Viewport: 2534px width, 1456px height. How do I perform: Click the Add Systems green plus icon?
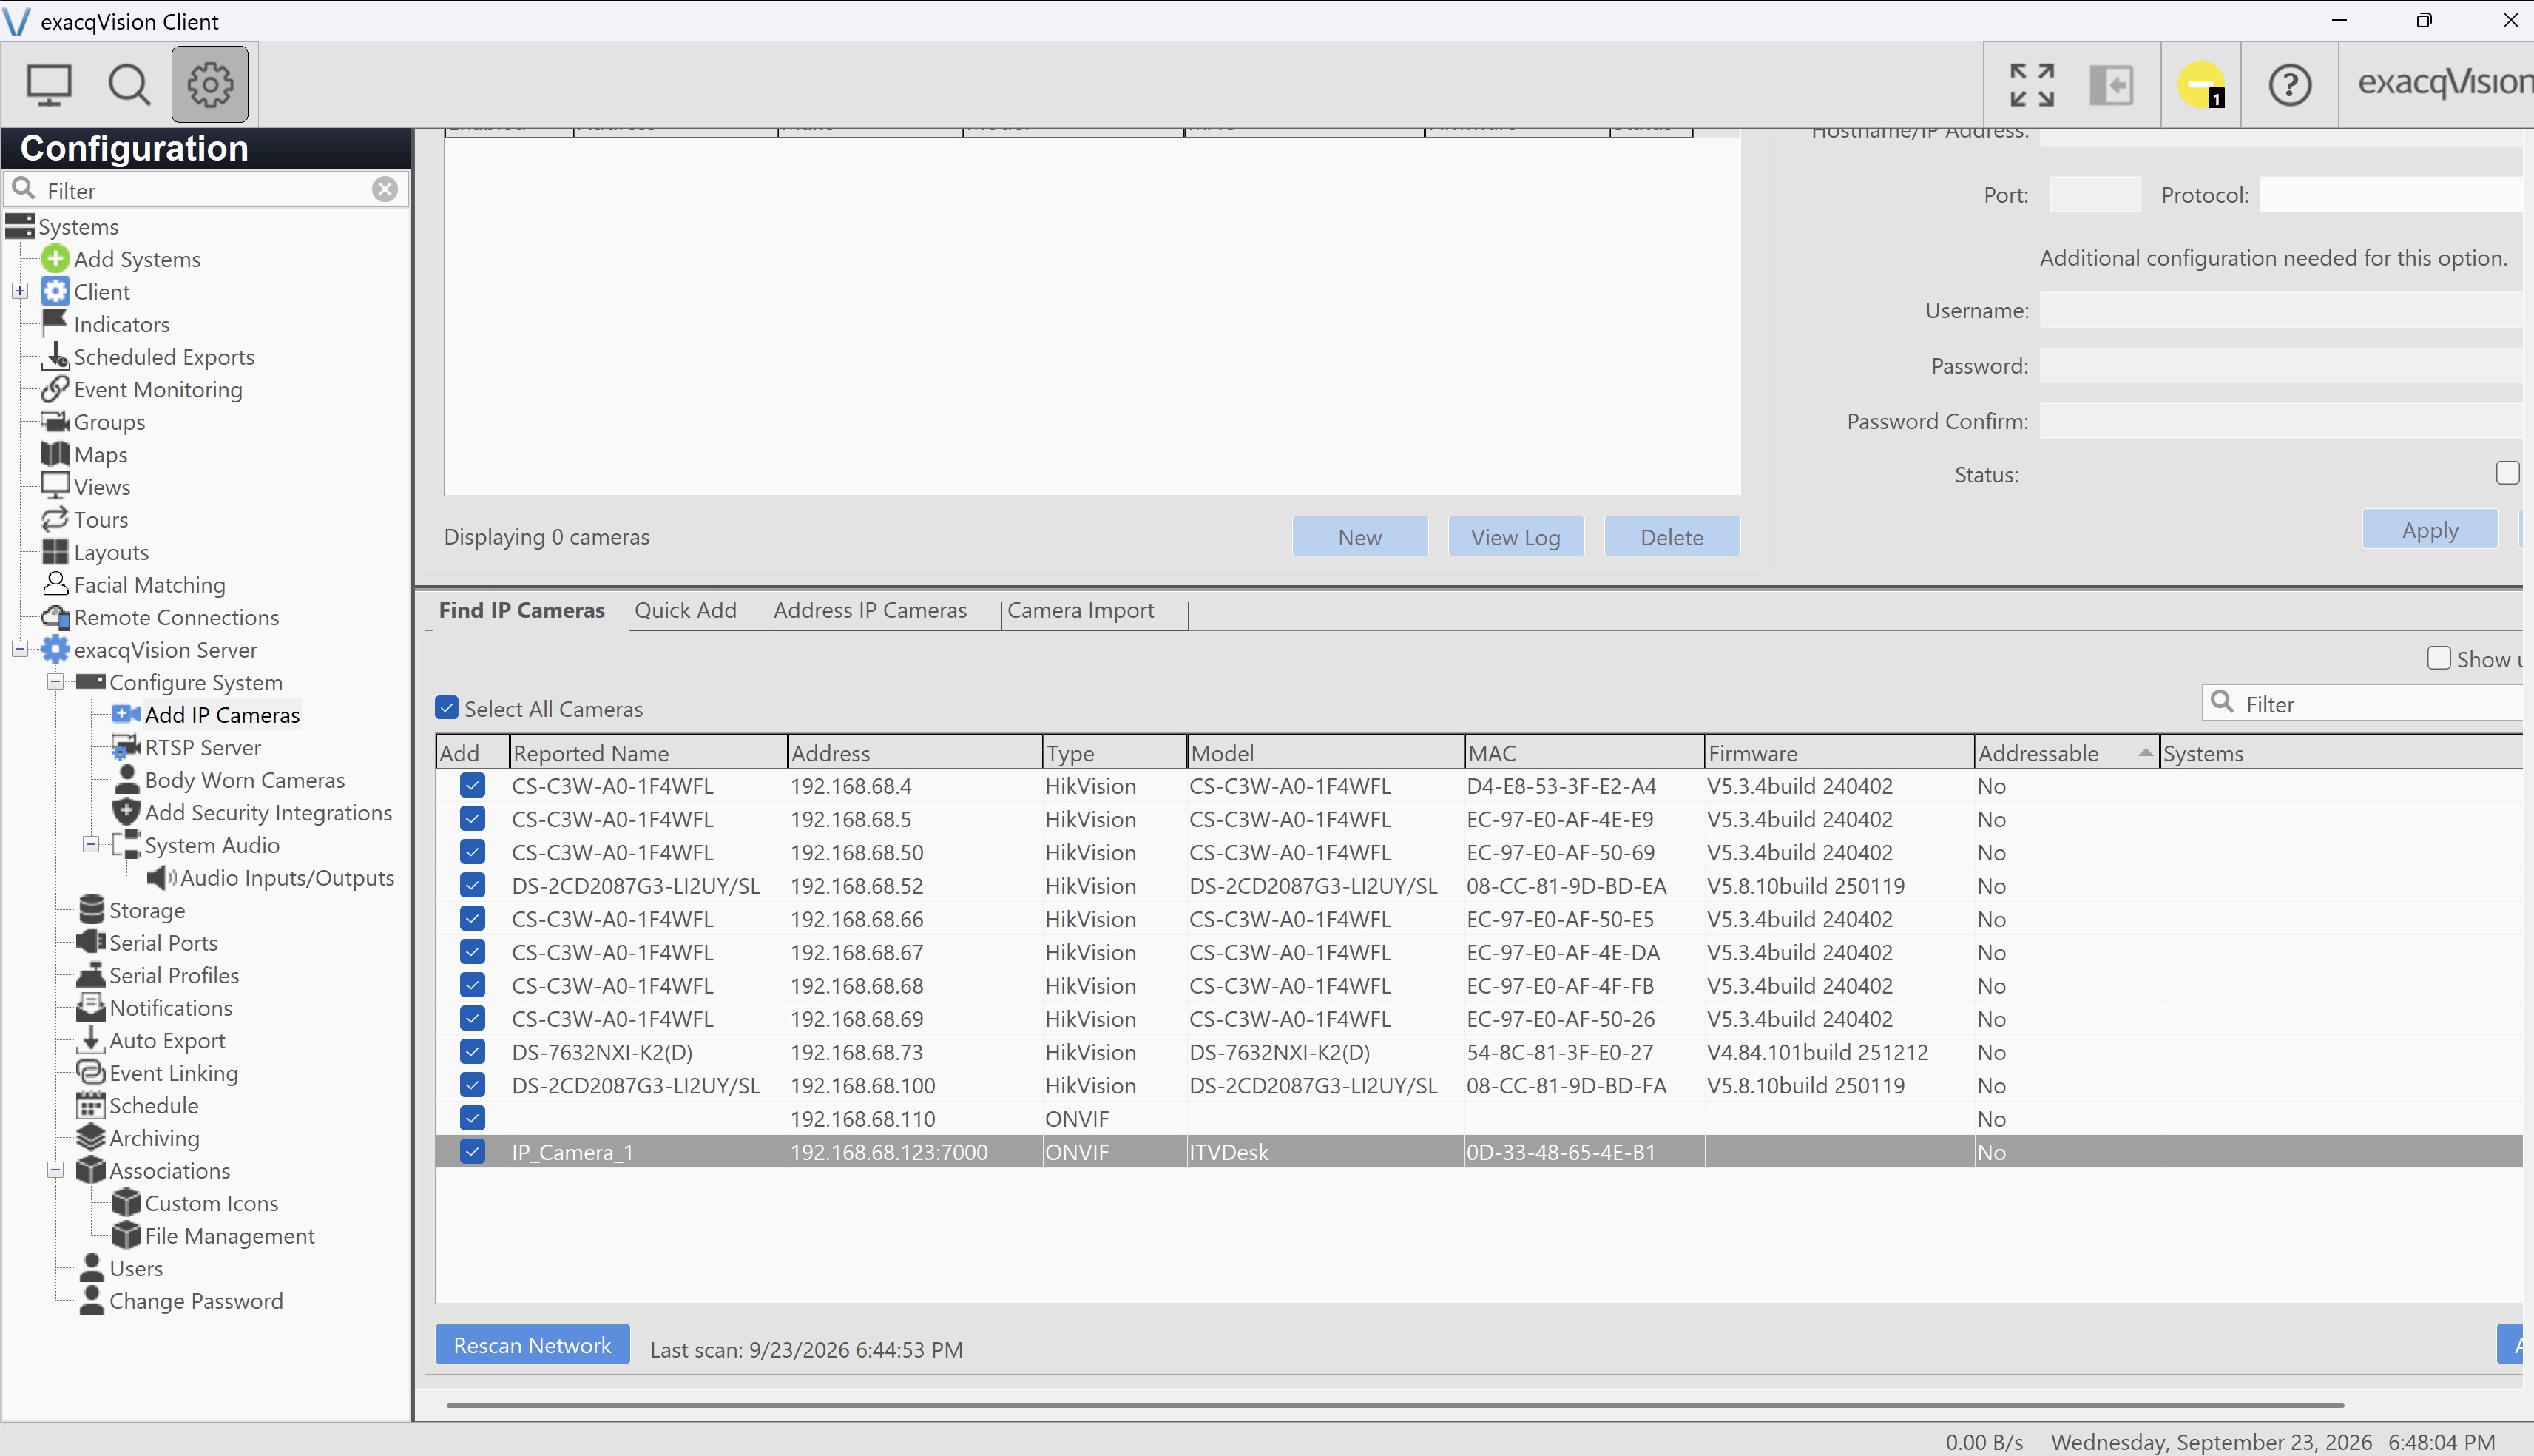click(x=55, y=259)
